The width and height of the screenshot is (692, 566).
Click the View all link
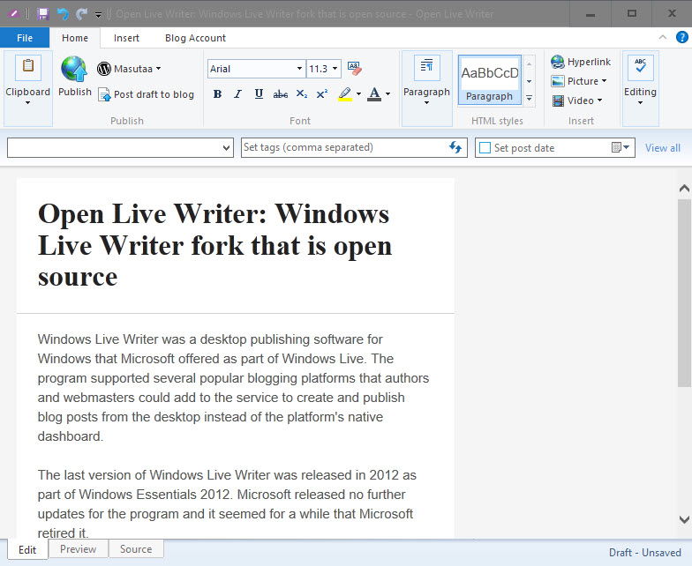pyautogui.click(x=662, y=148)
